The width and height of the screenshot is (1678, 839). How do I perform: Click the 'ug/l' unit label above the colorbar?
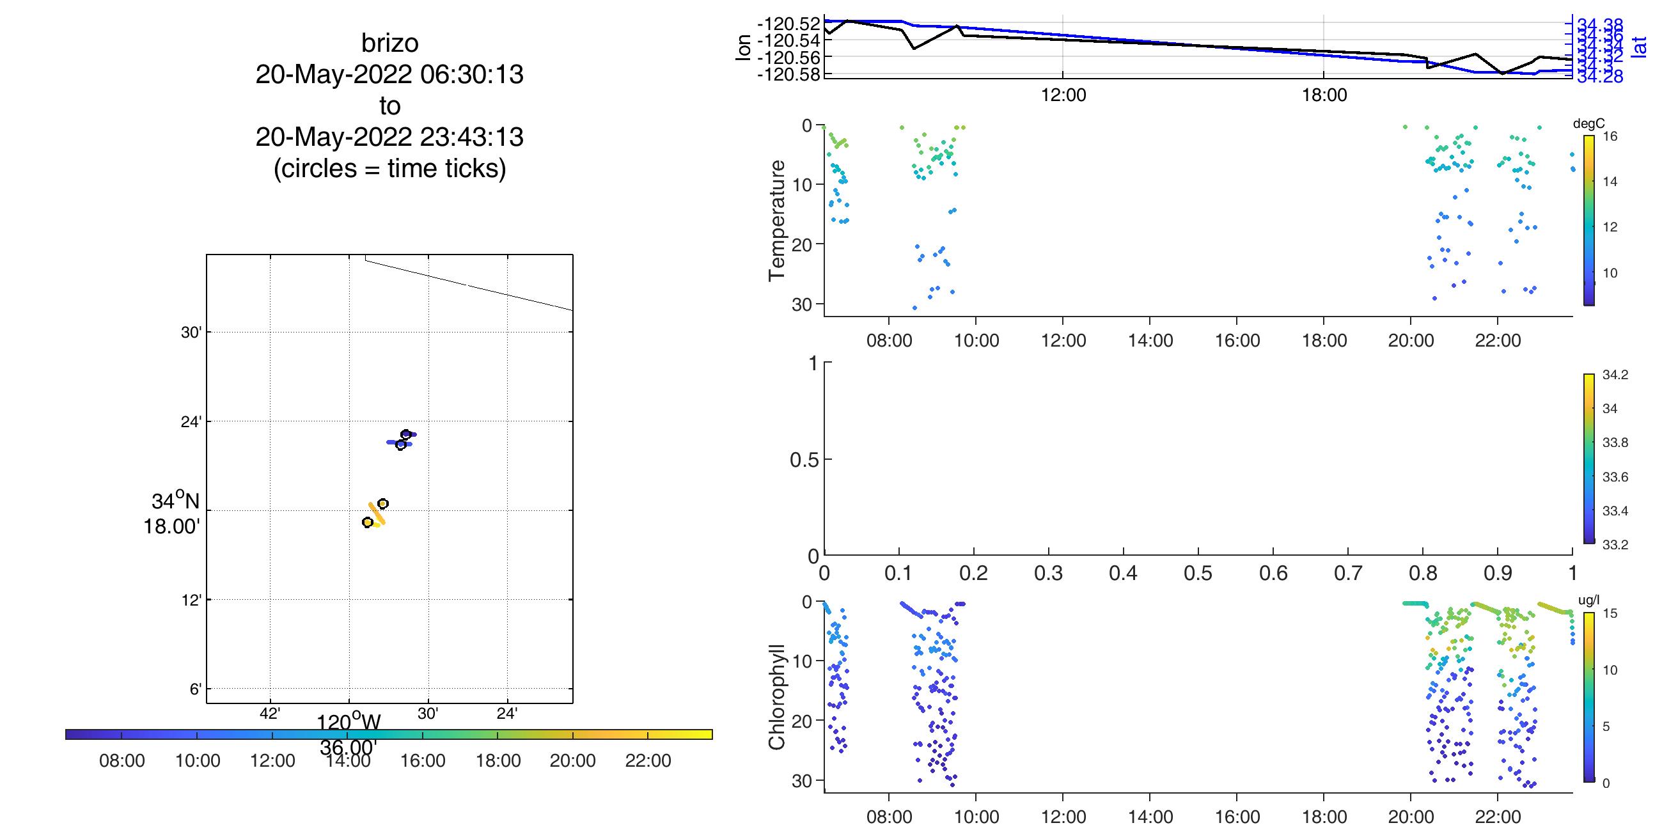coord(1589,600)
